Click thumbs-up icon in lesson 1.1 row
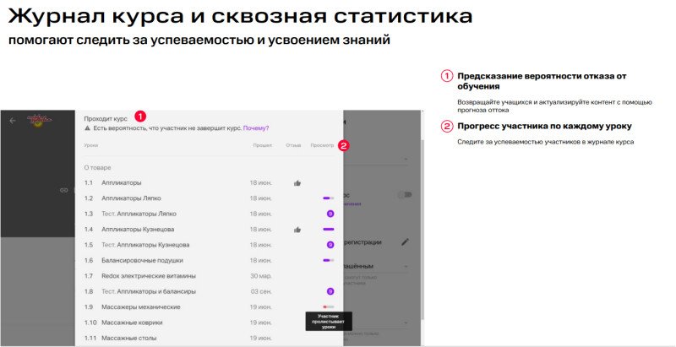Image resolution: width=676 pixels, height=347 pixels. [x=297, y=183]
